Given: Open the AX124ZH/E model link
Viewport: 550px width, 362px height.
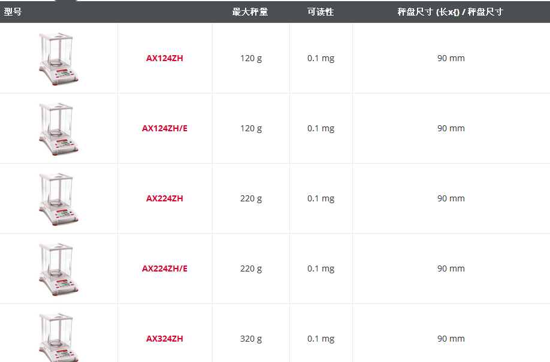Looking at the screenshot, I should coord(165,128).
